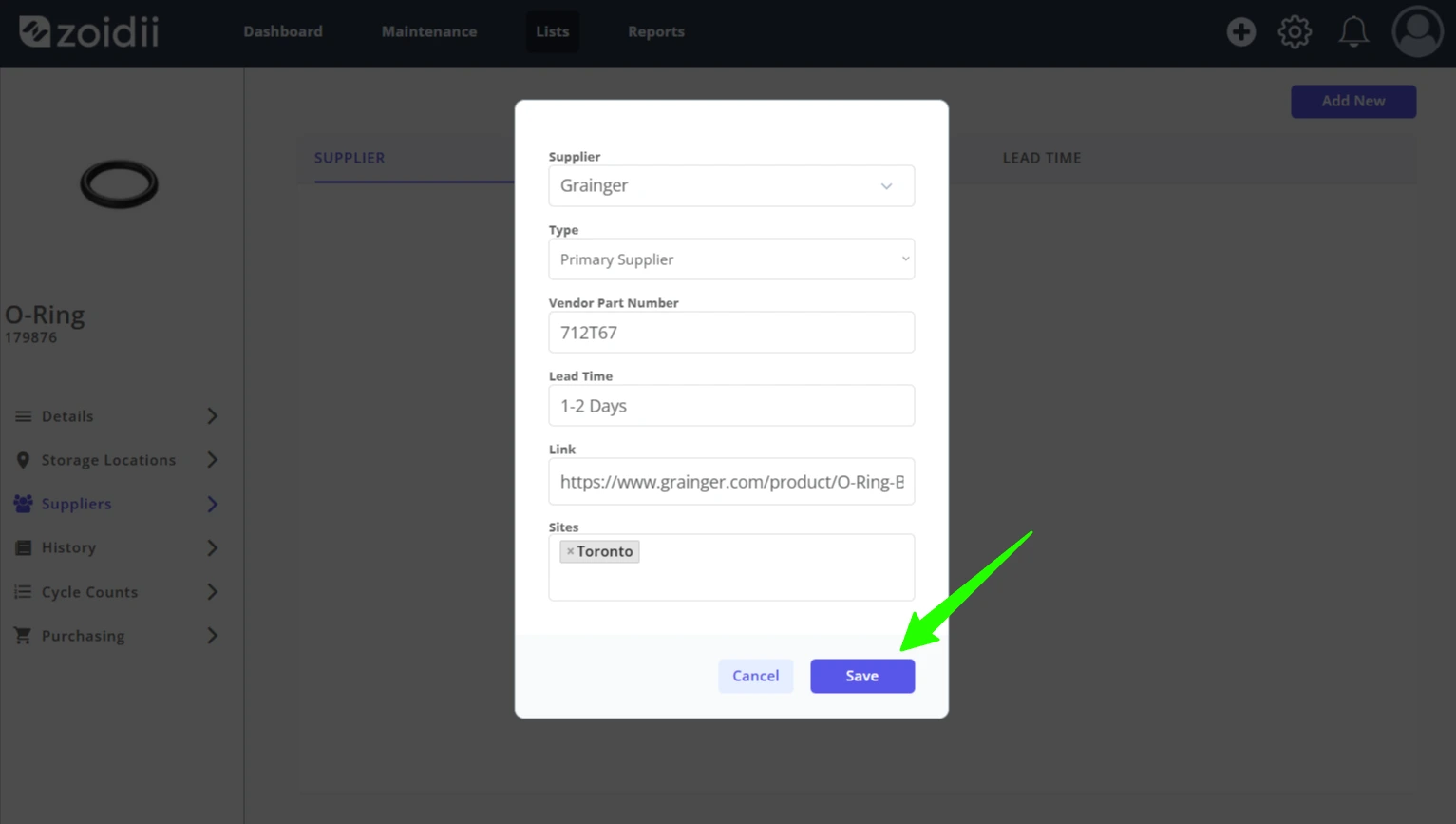Open the Supplier dropdown showing Grainger
1456x824 pixels.
pos(731,185)
